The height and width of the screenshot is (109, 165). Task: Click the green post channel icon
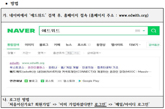click(42, 81)
